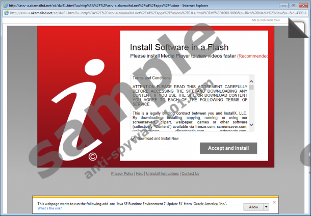Screen dimensions: 311x216
Task: Open the Allow button dropdown arrow
Action: pyautogui.click(x=274, y=207)
